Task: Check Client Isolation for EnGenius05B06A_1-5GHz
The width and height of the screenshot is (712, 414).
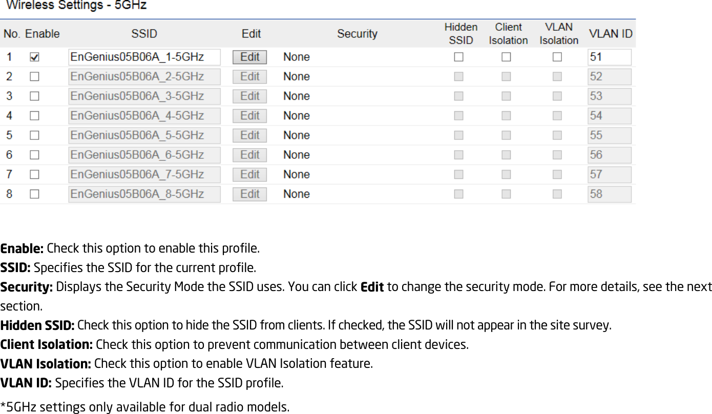Action: coord(506,57)
